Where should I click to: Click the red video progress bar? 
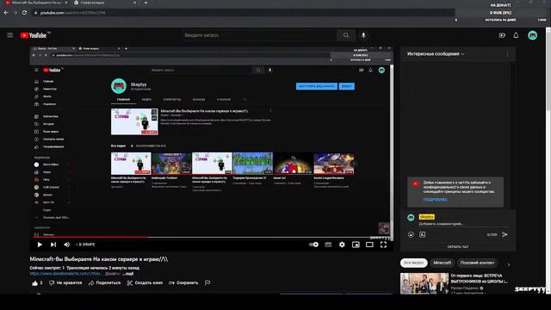pos(90,238)
